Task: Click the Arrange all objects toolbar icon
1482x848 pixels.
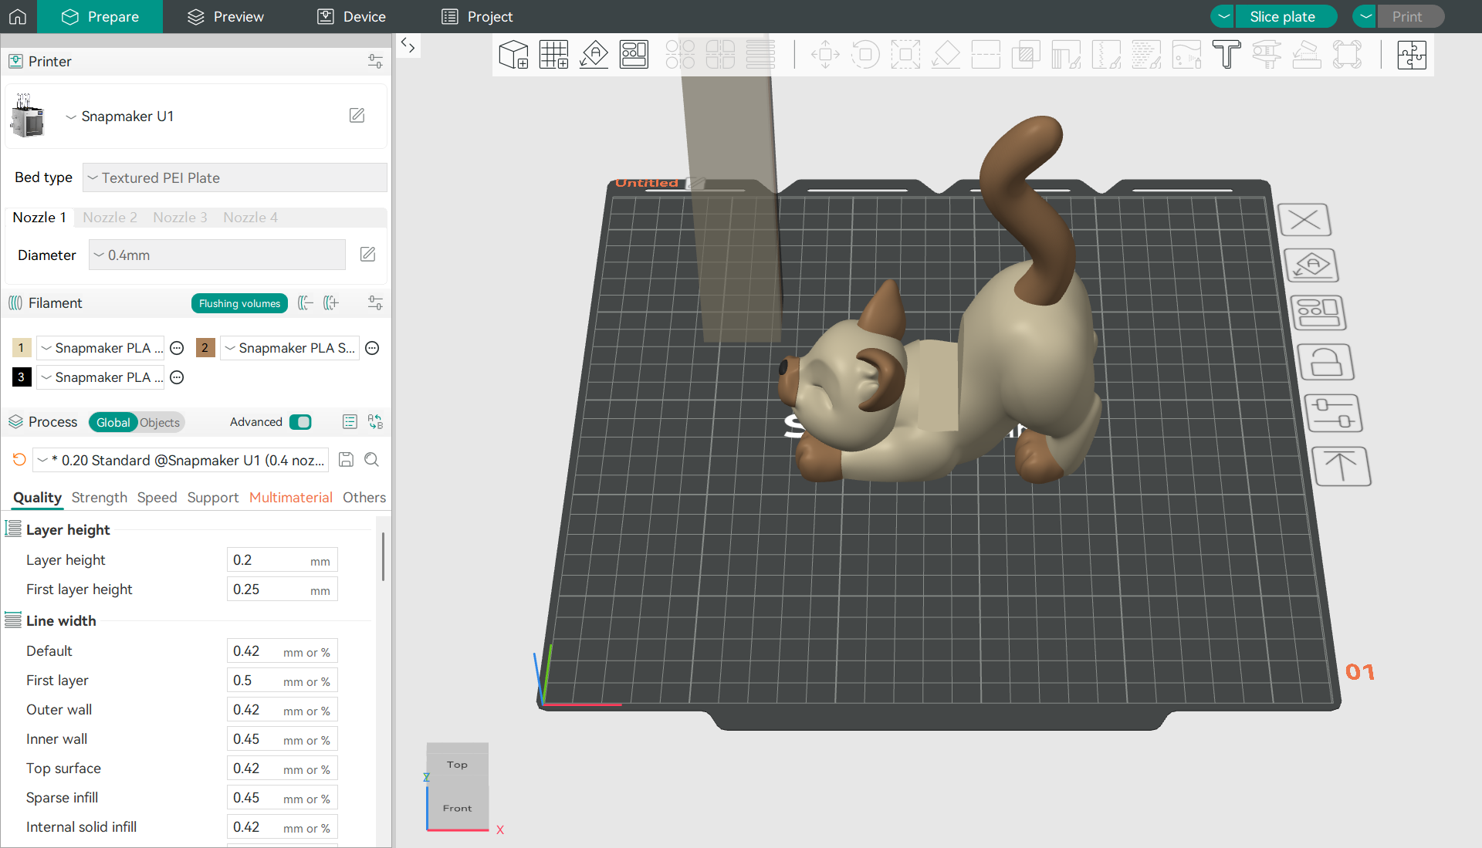Action: 634,55
